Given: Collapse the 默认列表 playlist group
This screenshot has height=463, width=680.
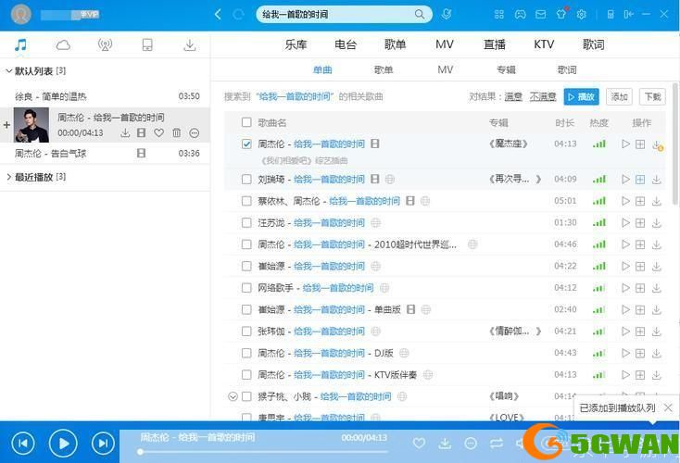Looking at the screenshot, I should click(x=8, y=70).
